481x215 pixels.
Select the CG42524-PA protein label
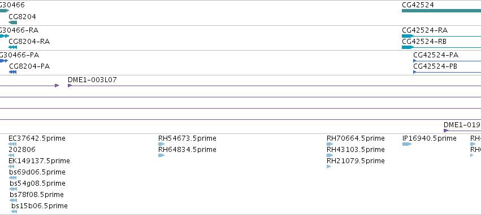(x=436, y=55)
